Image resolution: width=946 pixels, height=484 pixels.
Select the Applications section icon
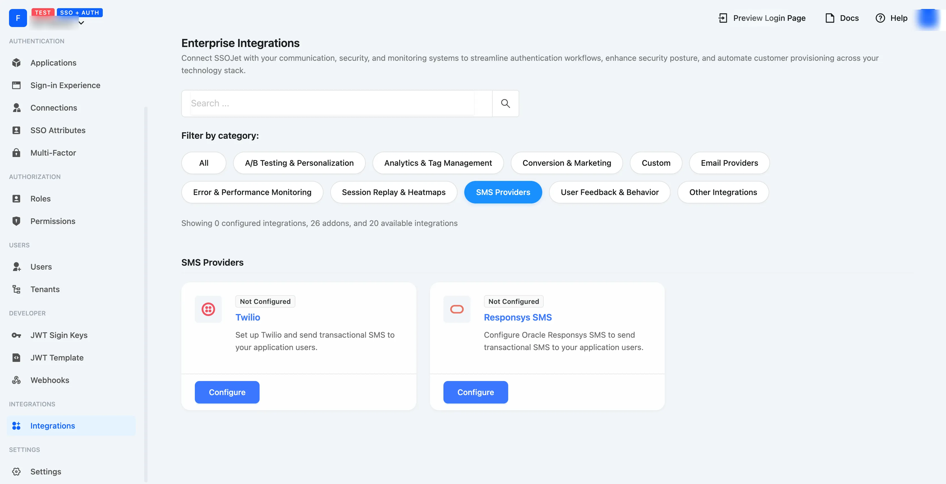[x=17, y=62]
